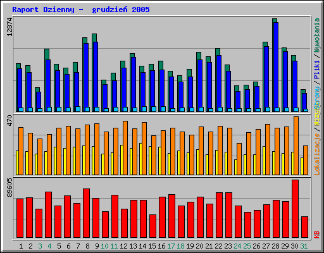Click day label 27 on the axis

pyautogui.click(x=266, y=246)
